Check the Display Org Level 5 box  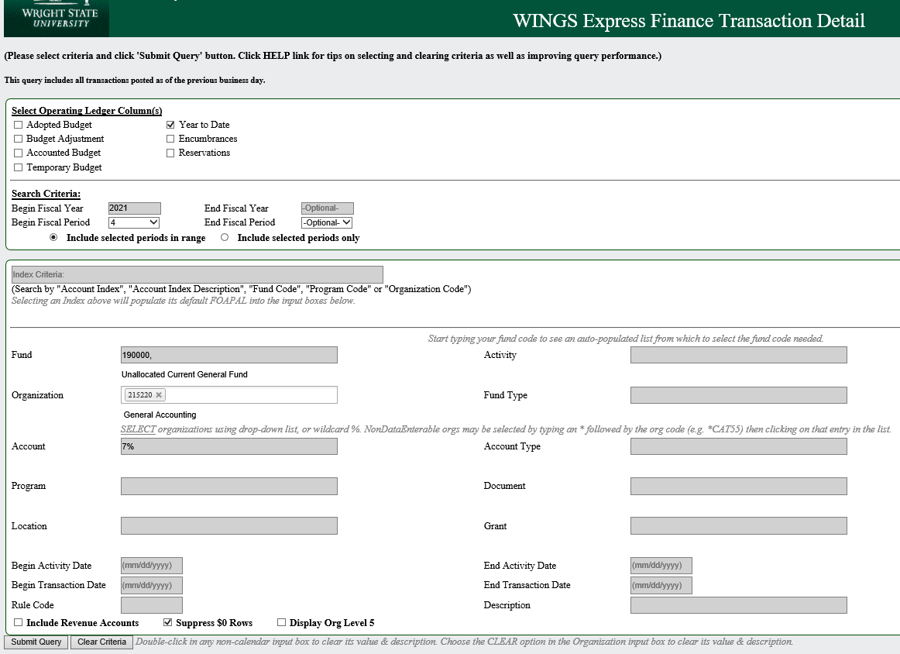coord(282,623)
